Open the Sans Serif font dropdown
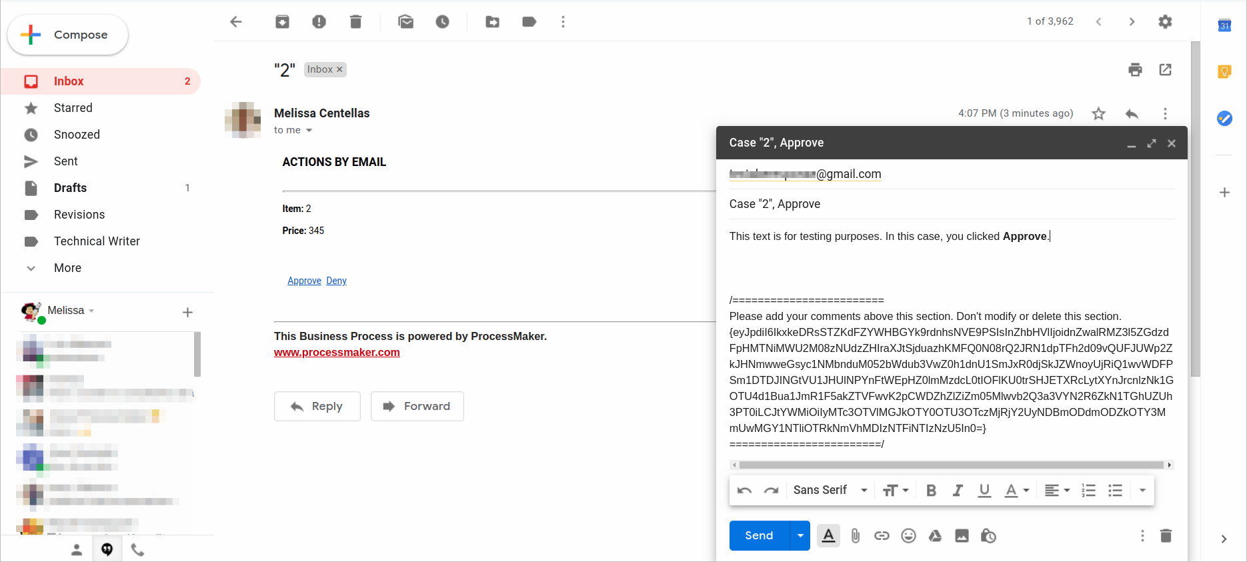 [x=830, y=491]
